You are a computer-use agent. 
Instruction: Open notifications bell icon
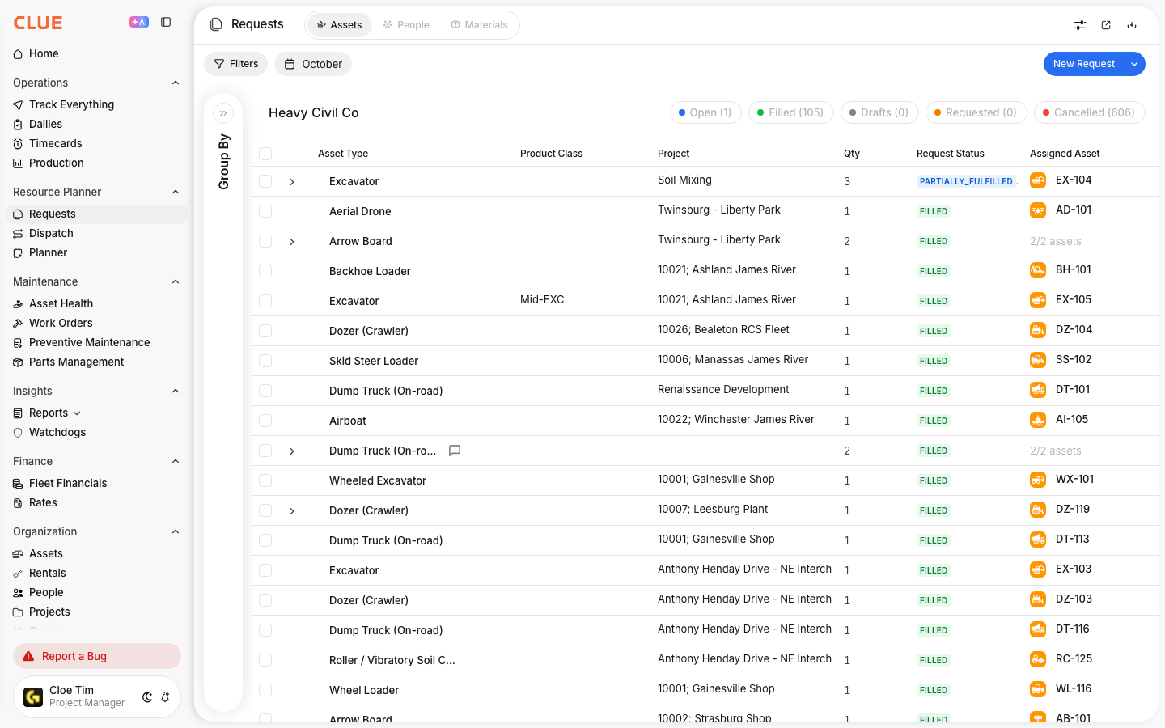coord(165,697)
